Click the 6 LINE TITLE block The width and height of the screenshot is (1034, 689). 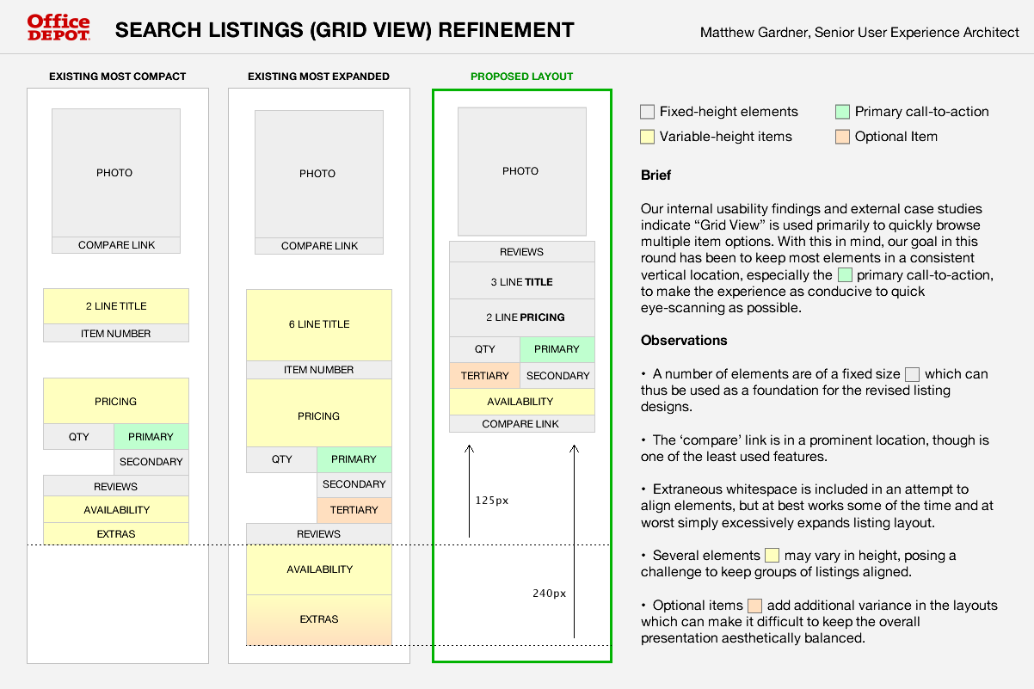pos(319,324)
